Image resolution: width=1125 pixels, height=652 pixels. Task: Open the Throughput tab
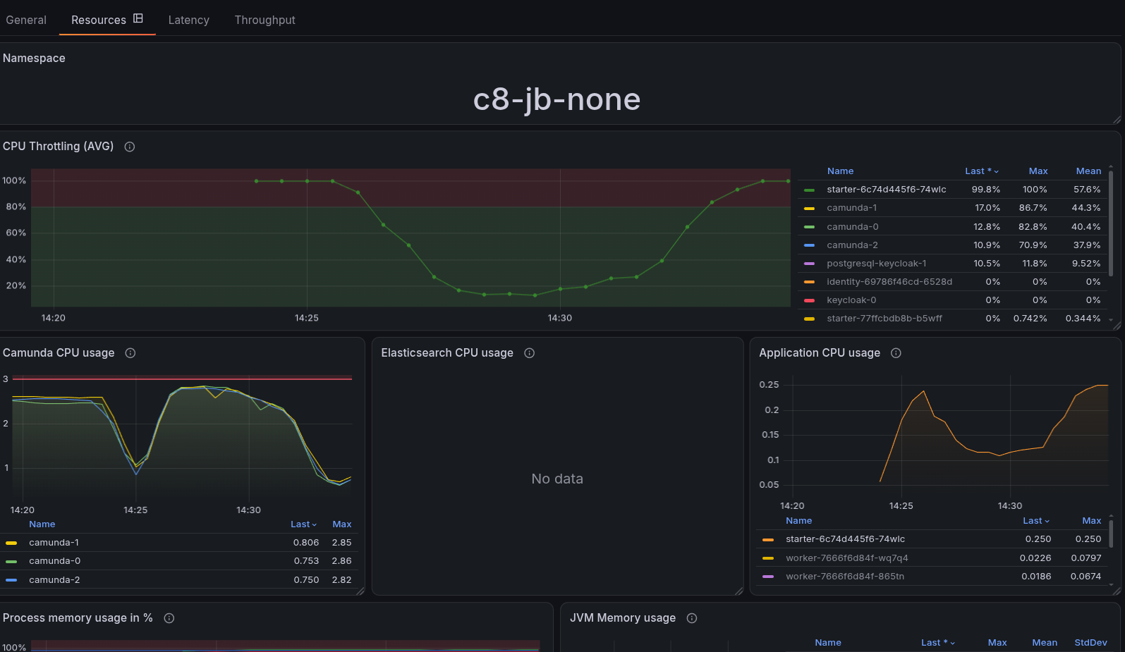click(x=264, y=20)
